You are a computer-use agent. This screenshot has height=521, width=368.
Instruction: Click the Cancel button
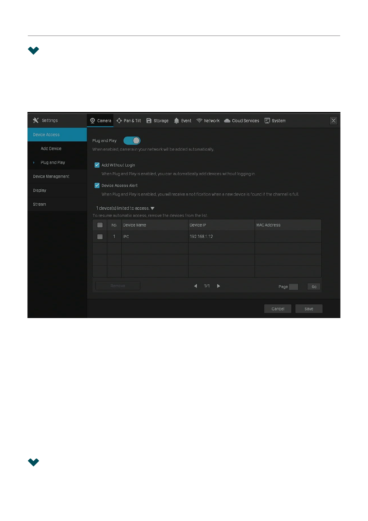pyautogui.click(x=277, y=309)
